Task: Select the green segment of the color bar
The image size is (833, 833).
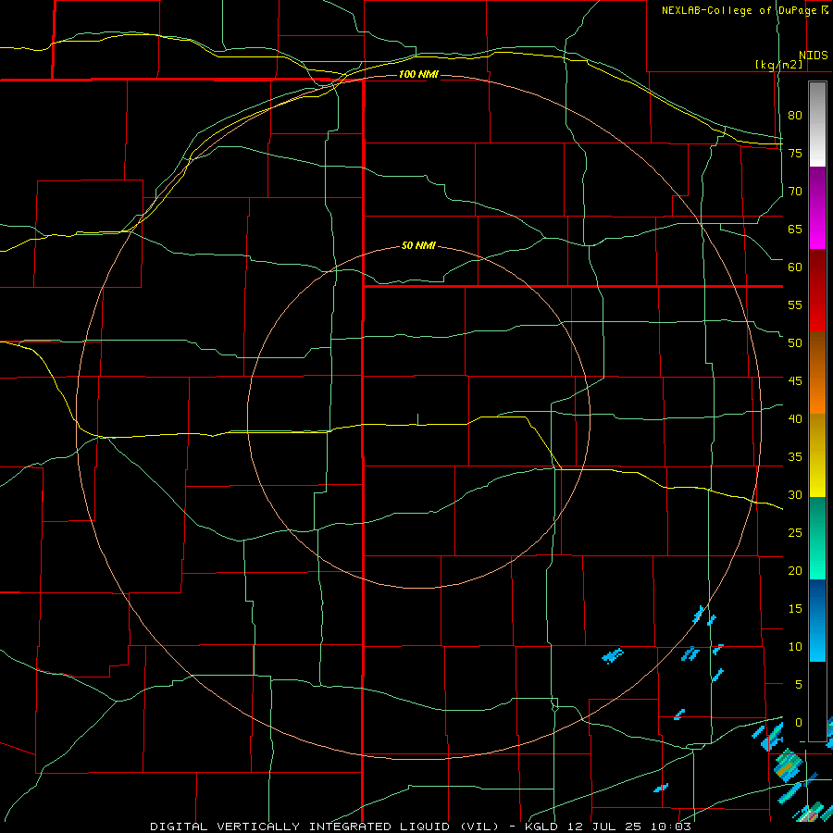Action: pos(817,539)
